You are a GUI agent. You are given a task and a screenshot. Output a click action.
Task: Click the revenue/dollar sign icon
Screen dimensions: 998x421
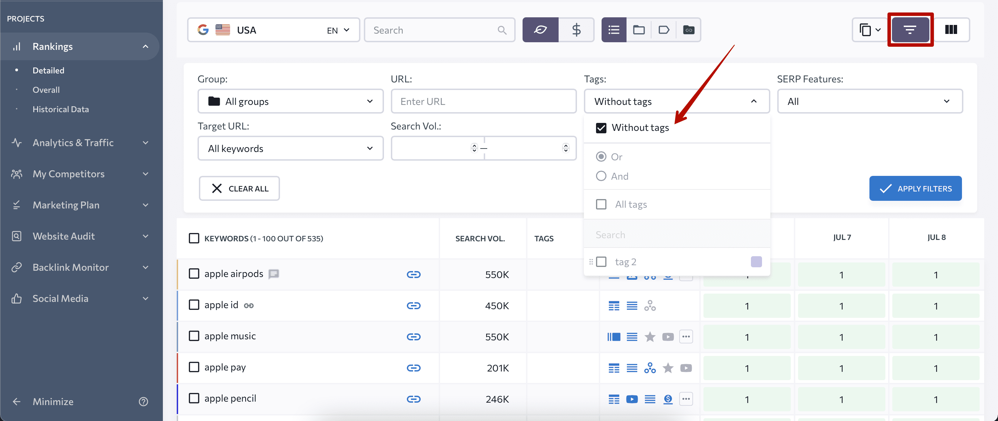576,29
